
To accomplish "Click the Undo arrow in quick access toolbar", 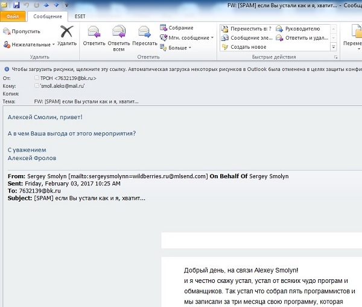I will click(27, 5).
